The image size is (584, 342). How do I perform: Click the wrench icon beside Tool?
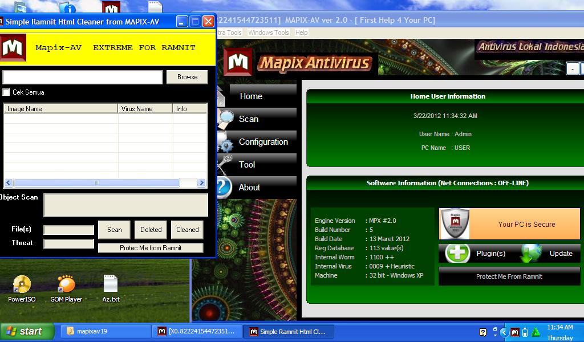225,165
